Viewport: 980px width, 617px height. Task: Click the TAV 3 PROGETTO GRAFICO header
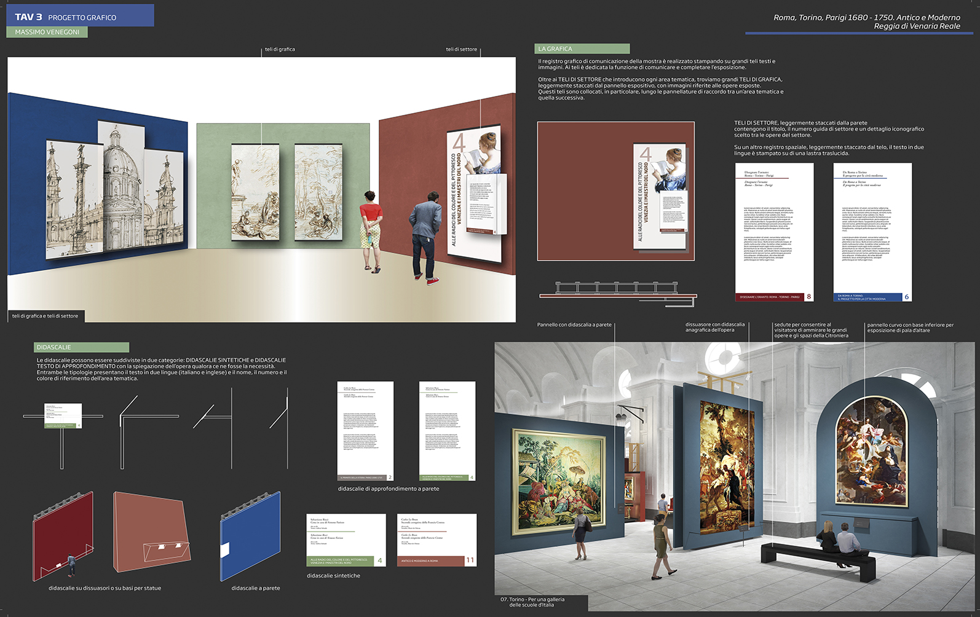tap(80, 16)
